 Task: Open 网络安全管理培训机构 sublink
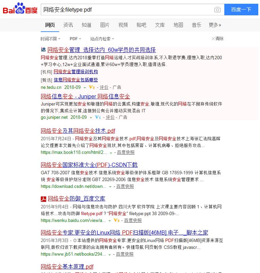pos(76,71)
